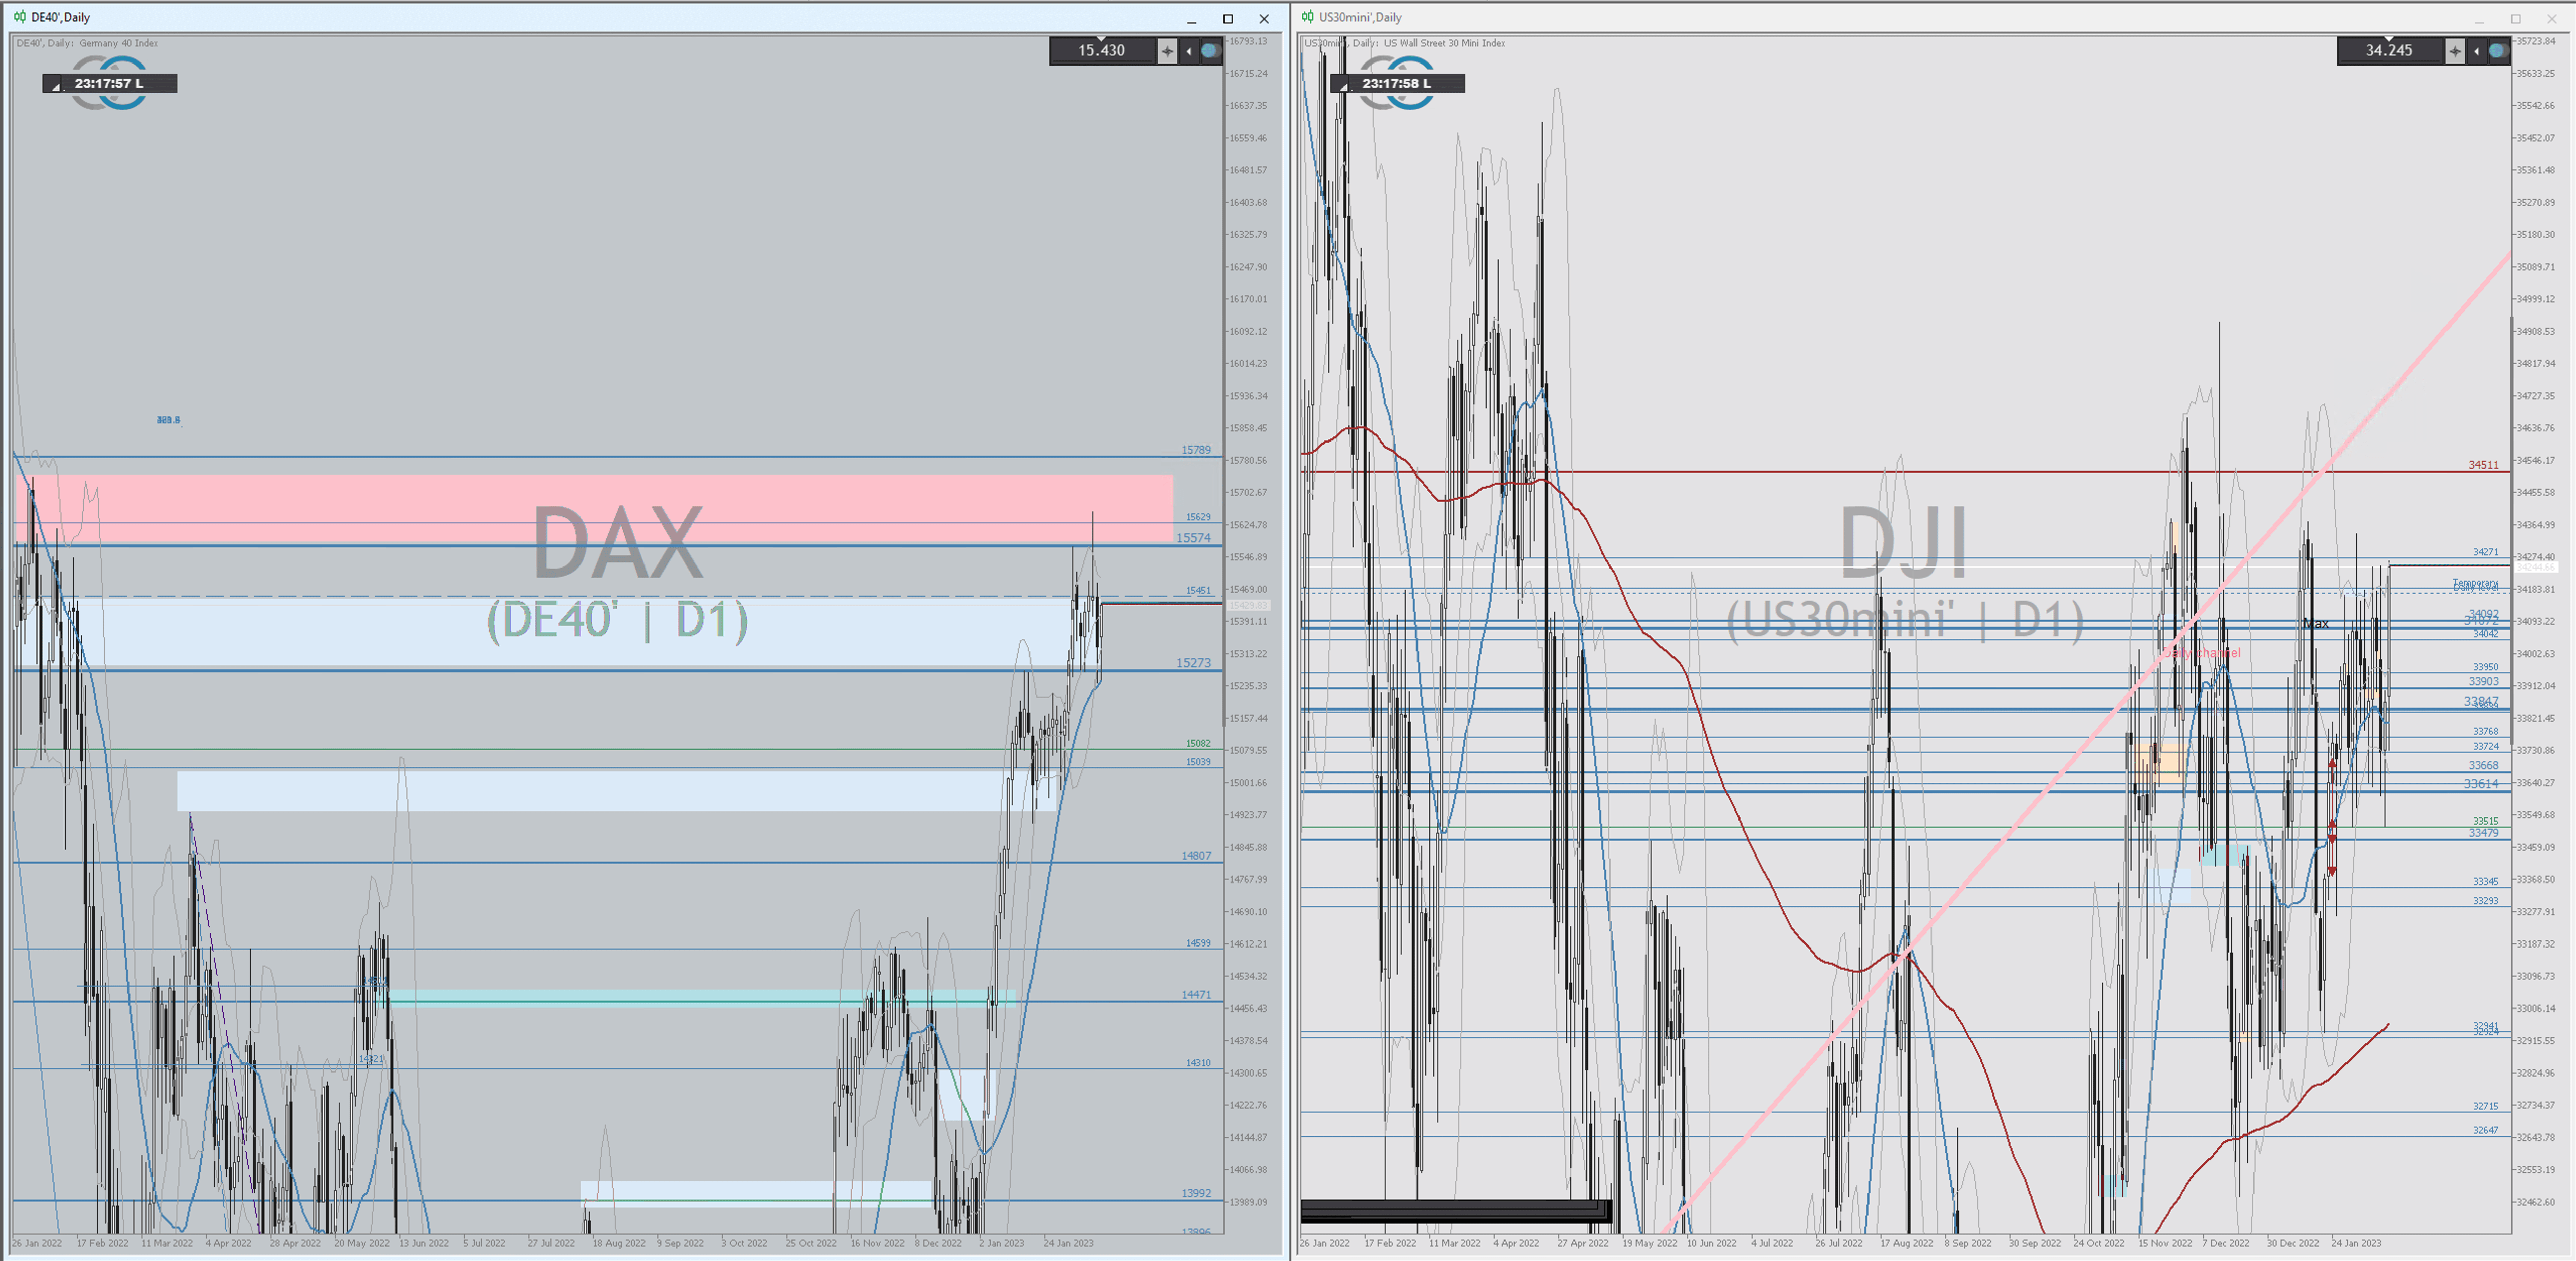Select the 34511 red horizontal line label
This screenshot has height=1261, width=2576.
click(2483, 465)
